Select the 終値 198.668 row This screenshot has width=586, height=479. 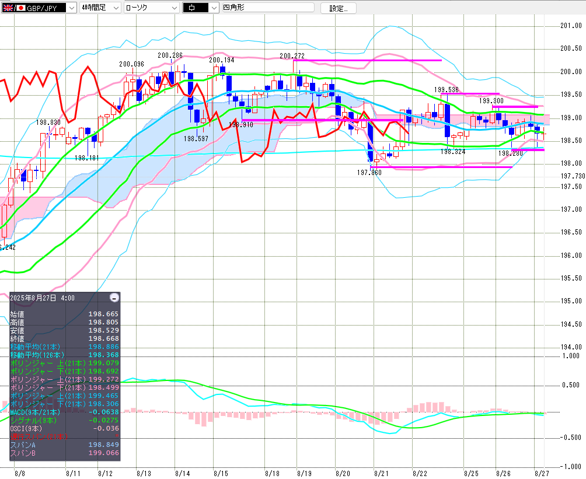coord(64,338)
